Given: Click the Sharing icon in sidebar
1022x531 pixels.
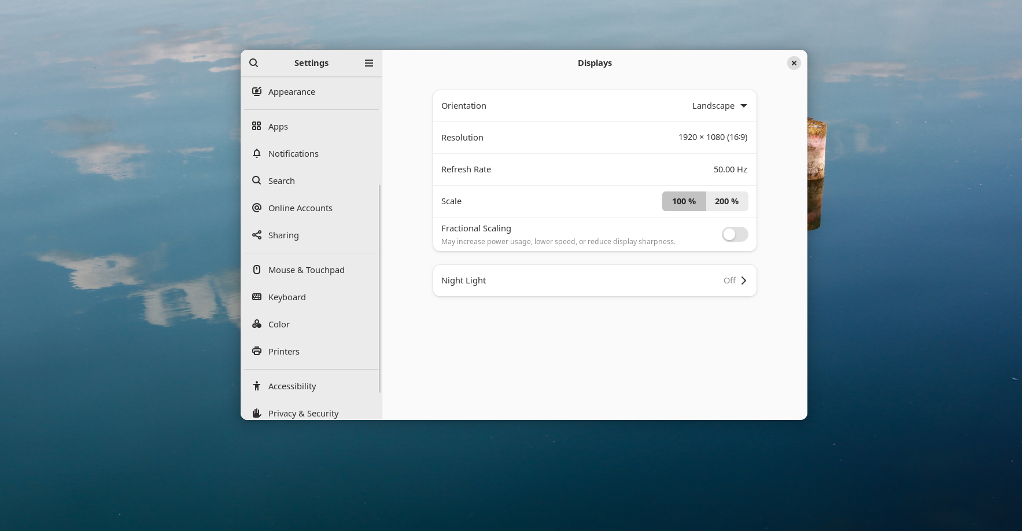Looking at the screenshot, I should pyautogui.click(x=257, y=235).
